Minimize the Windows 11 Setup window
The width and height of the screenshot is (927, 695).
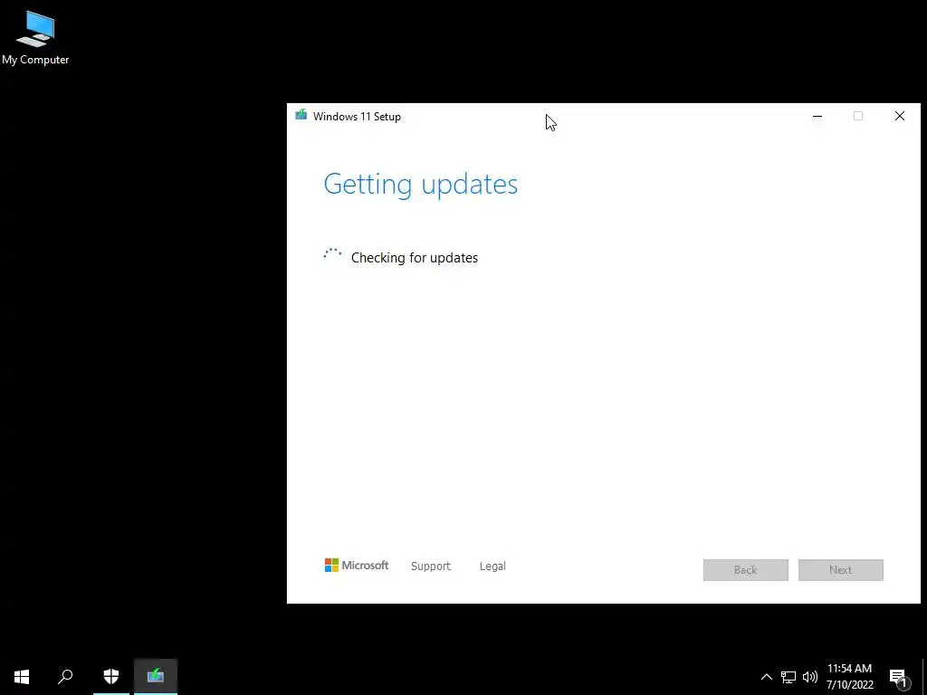[x=817, y=117]
